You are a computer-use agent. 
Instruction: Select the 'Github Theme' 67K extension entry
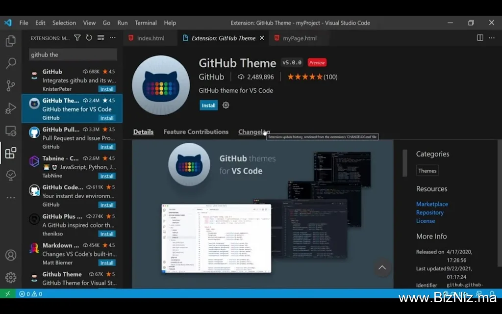tap(72, 279)
